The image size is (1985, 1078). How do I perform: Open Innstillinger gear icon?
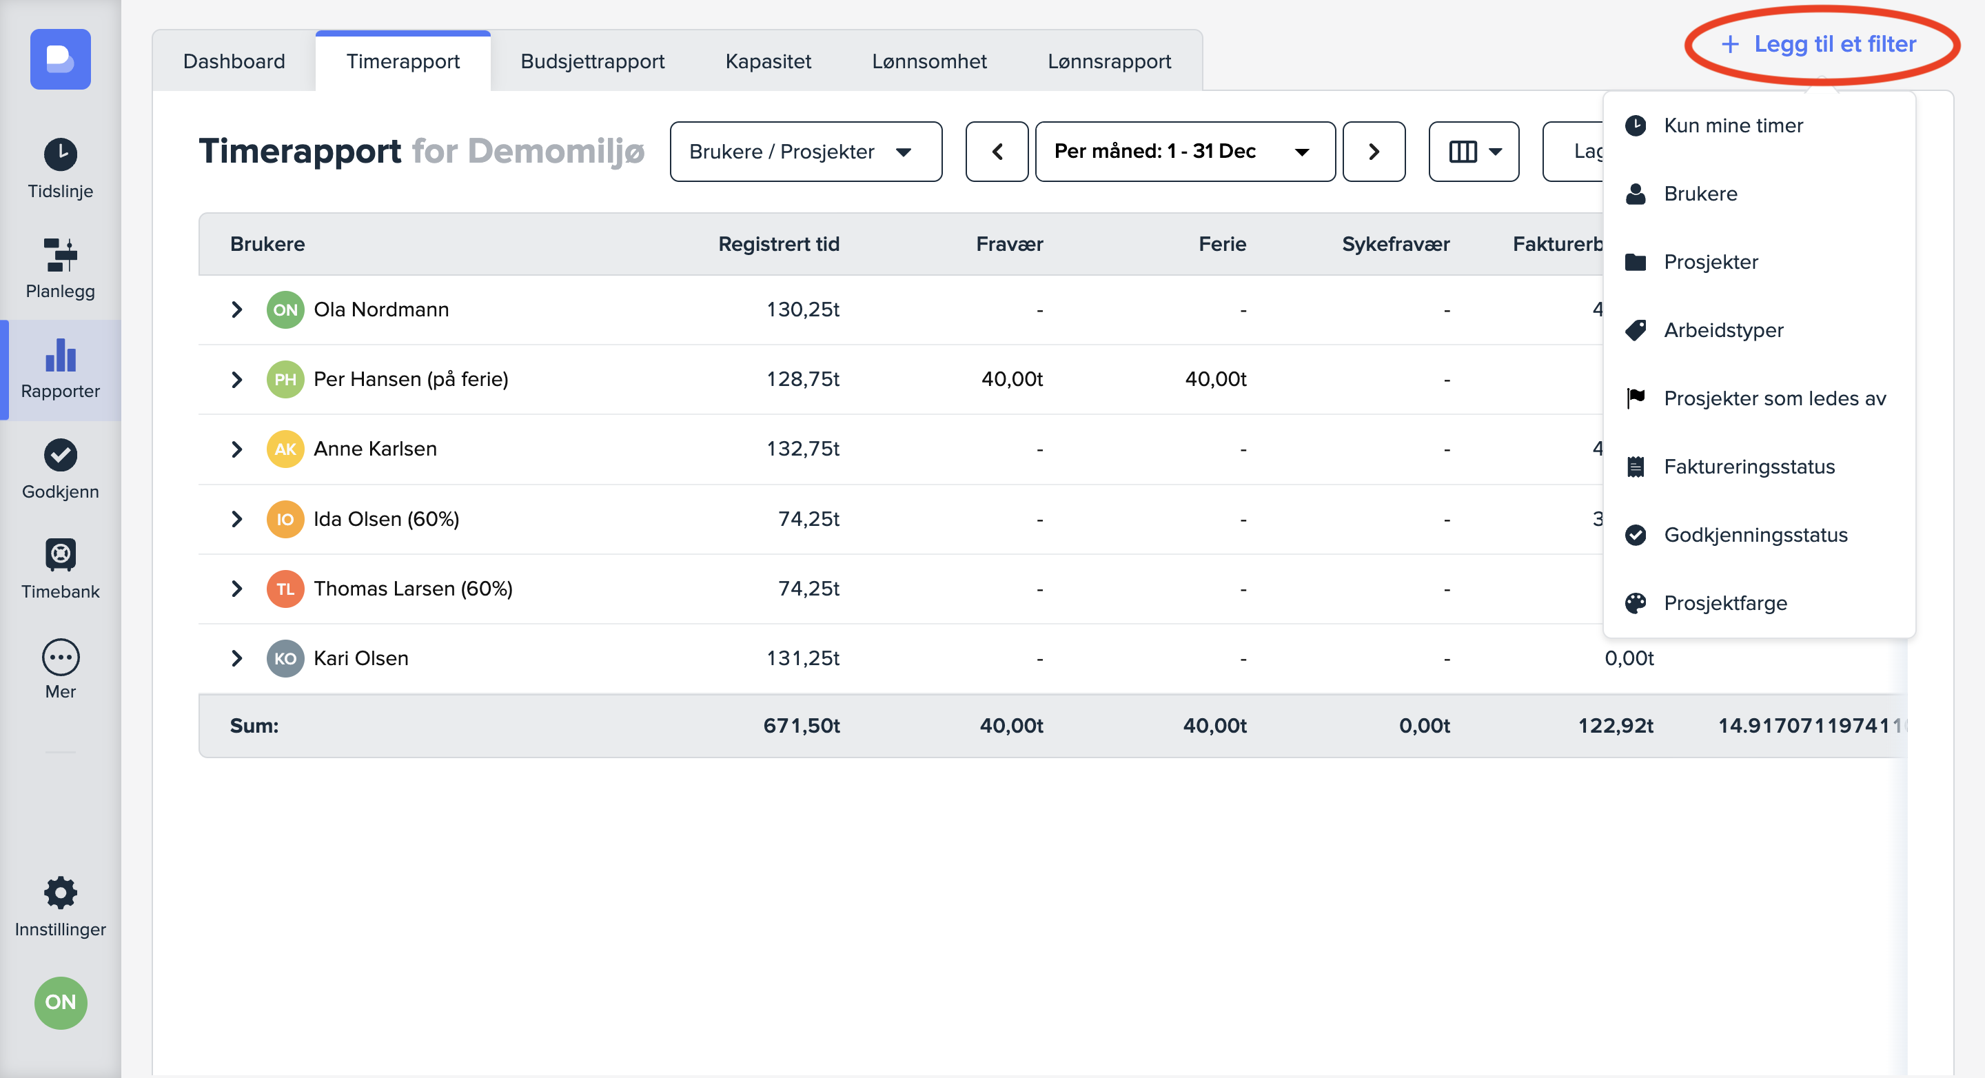click(x=60, y=893)
